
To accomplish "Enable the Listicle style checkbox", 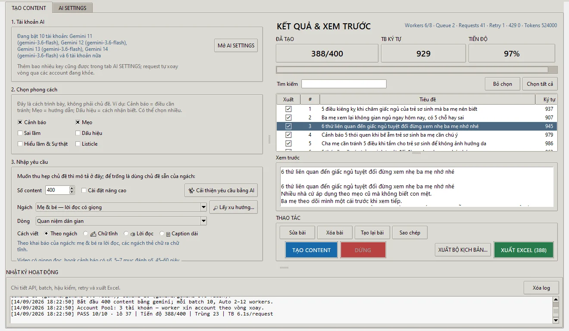I will point(78,144).
